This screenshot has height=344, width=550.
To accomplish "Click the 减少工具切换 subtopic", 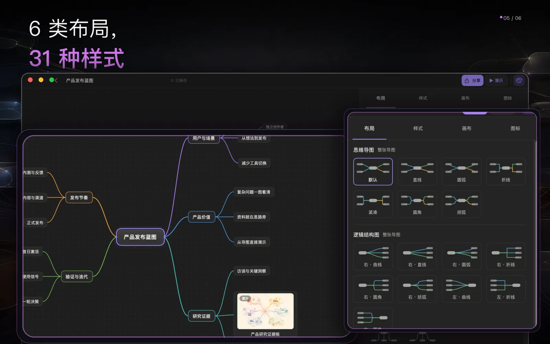I will [x=254, y=163].
